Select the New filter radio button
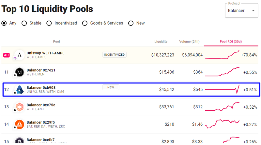Screen dimensions: 261x145 tap(131, 23)
